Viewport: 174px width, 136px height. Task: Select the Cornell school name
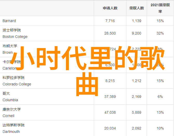coord(8,116)
